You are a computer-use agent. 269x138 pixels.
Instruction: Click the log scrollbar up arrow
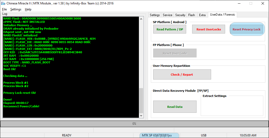pyautogui.click(x=141, y=19)
